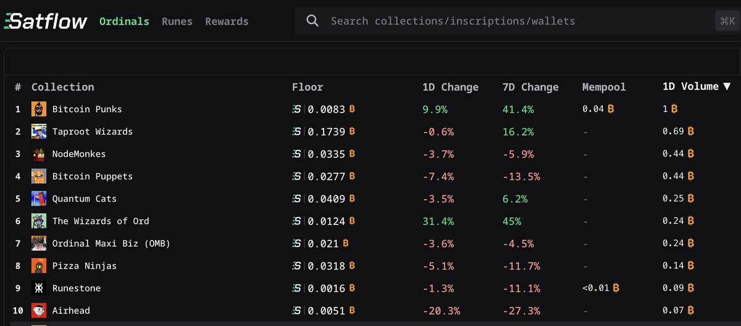Click the Taproot Wizards collection avatar

[x=39, y=131]
